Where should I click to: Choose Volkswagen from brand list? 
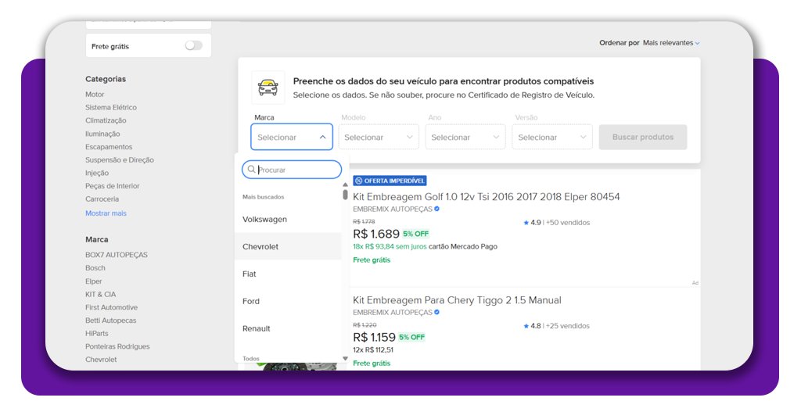288,220
